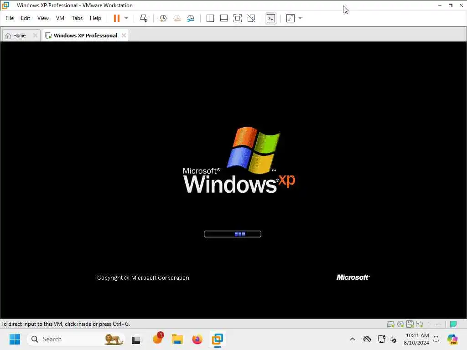Viewport: 467px width, 350px height.
Task: Revert the virtual machine to its snapshot
Action: click(x=177, y=18)
